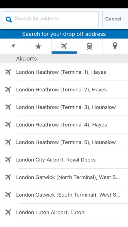Tap the magnifying glass search icon

click(9, 19)
